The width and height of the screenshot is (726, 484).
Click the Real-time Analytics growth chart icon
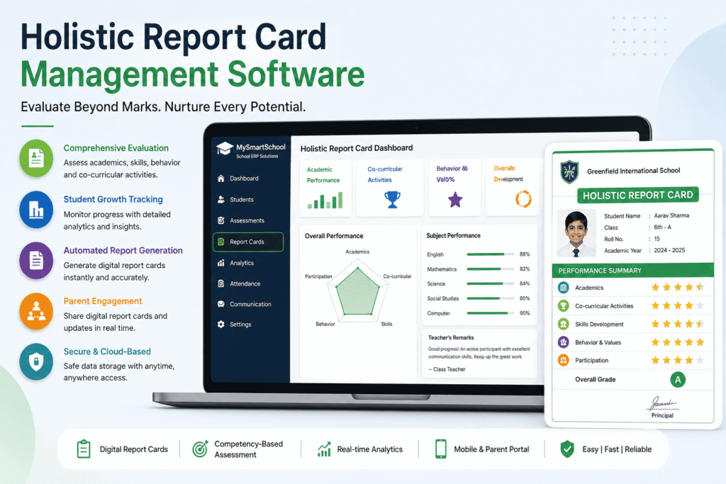tap(324, 449)
